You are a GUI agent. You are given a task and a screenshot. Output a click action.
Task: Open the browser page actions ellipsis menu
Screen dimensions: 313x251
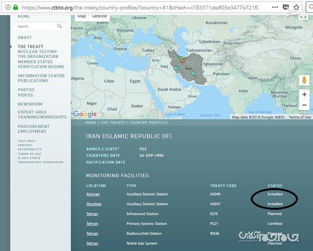pyautogui.click(x=275, y=7)
